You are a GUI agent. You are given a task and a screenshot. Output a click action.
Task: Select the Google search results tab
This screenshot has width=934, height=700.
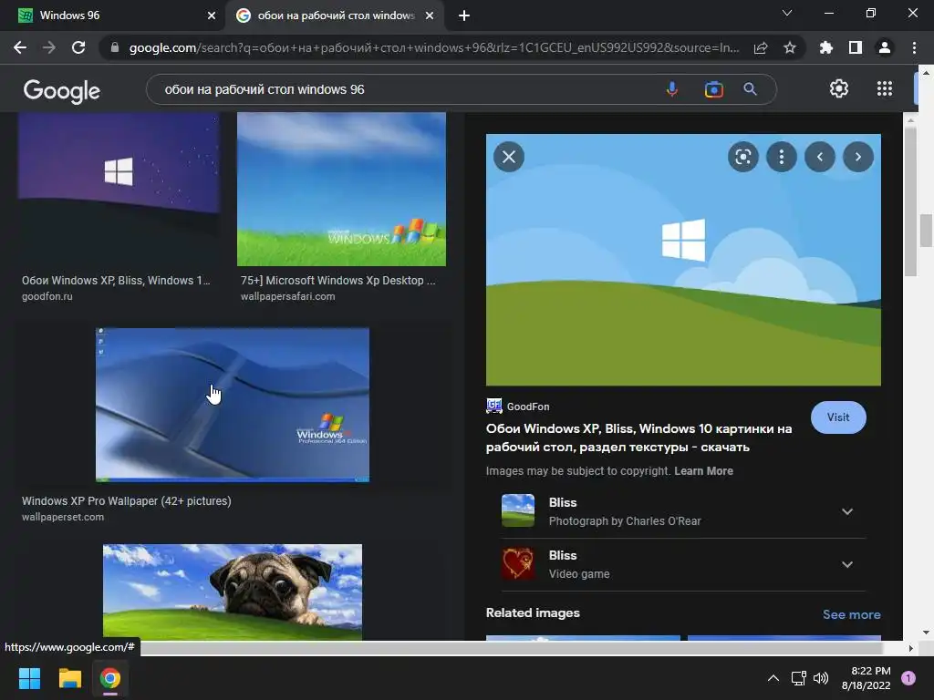[x=335, y=15]
